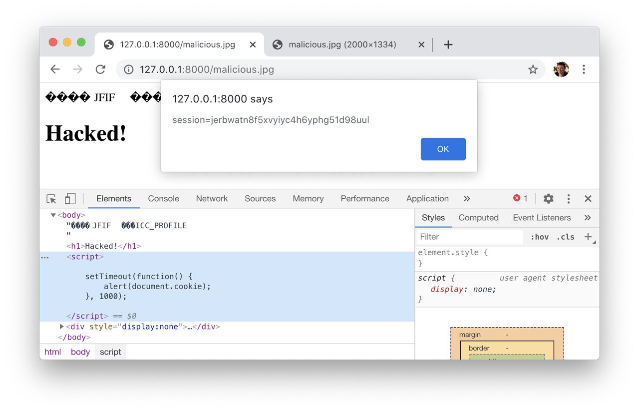This screenshot has width=639, height=412.
Task: Click the session cookie text in alert
Action: (x=271, y=120)
